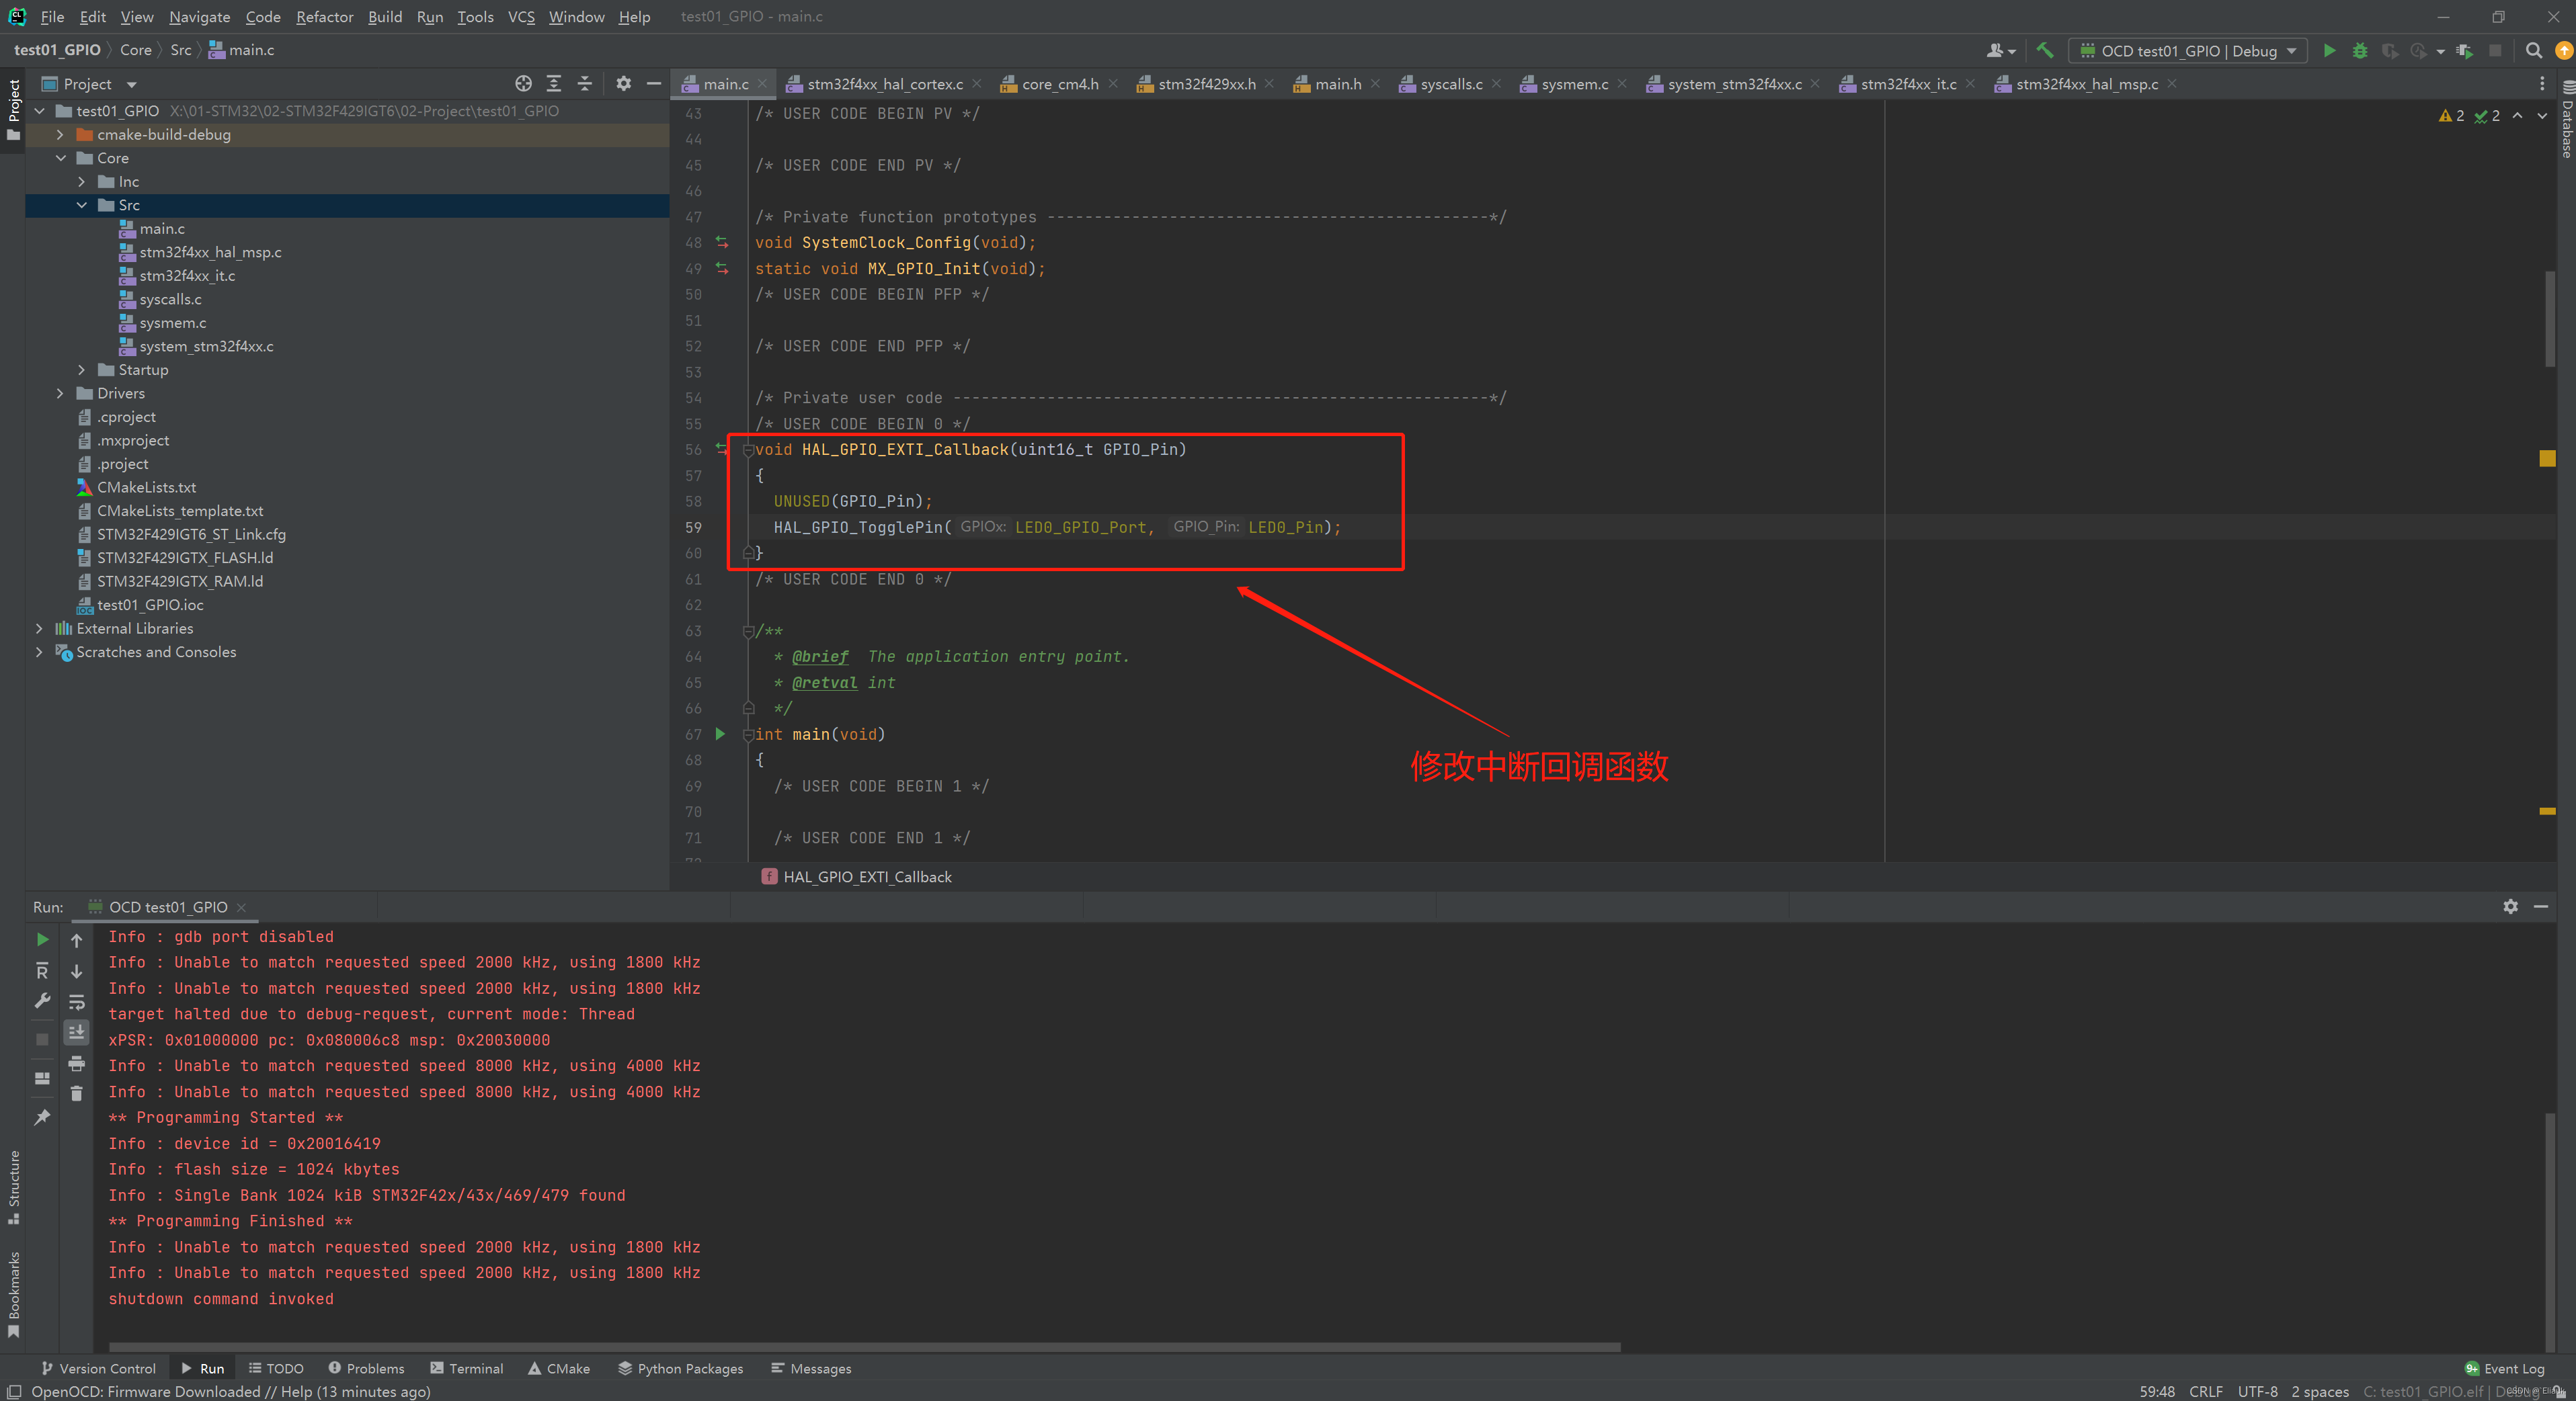The width and height of the screenshot is (2576, 1401).
Task: Collapse the Src folder
Action: point(81,205)
